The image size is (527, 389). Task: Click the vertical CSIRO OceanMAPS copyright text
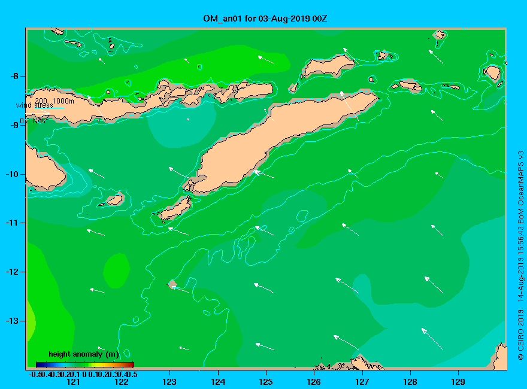520,256
